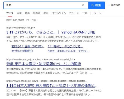Open 条件指定 search conditions
This screenshot has height=99, width=124.
coord(114,5)
